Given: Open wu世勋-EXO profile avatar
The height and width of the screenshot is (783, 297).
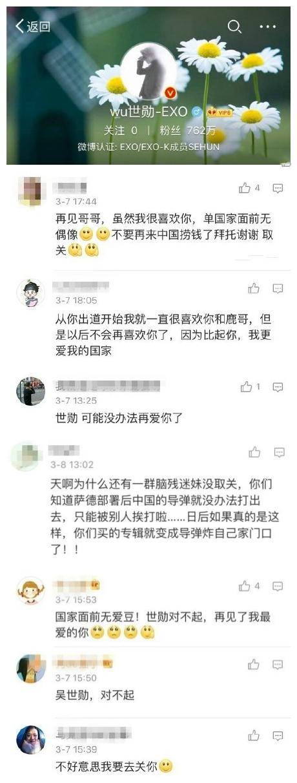Looking at the screenshot, I should tap(150, 72).
